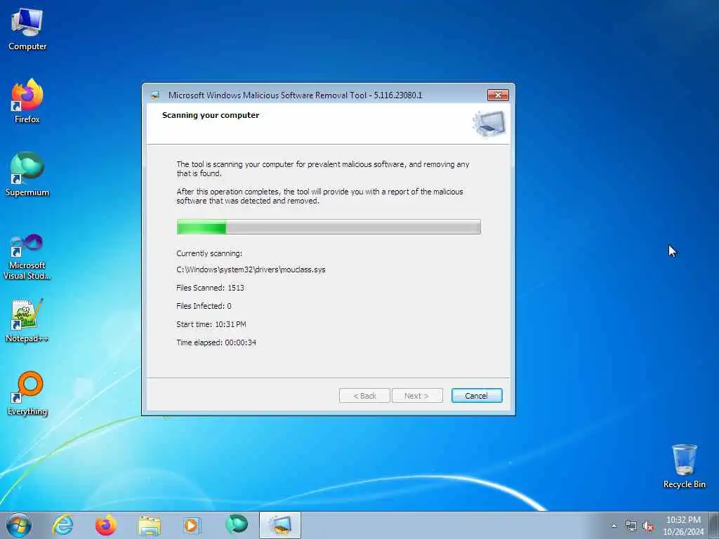The width and height of the screenshot is (719, 539).
Task: Click the paragraph starting 'After this operation completes'
Action: click(x=319, y=197)
